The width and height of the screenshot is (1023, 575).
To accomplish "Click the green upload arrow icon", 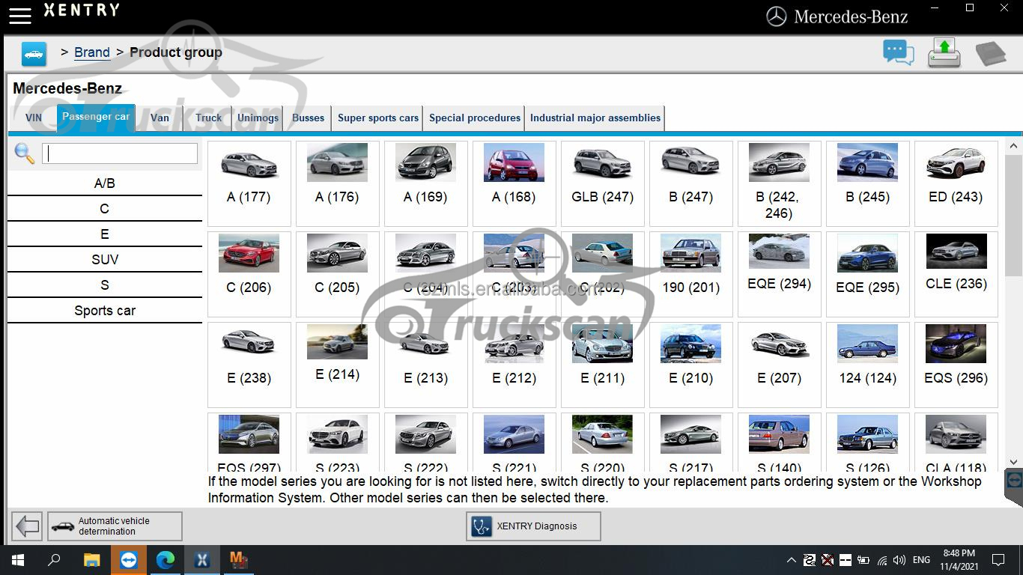I will click(944, 53).
